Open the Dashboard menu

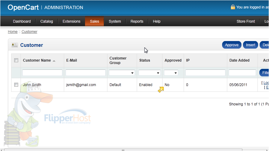point(22,21)
